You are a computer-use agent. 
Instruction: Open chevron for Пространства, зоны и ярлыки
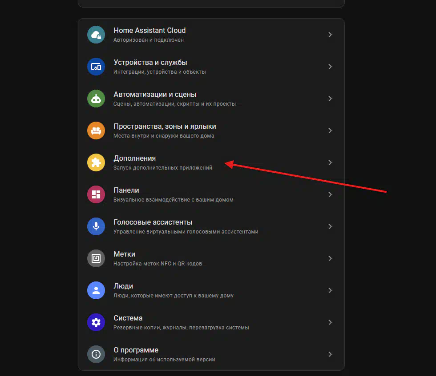tap(330, 131)
